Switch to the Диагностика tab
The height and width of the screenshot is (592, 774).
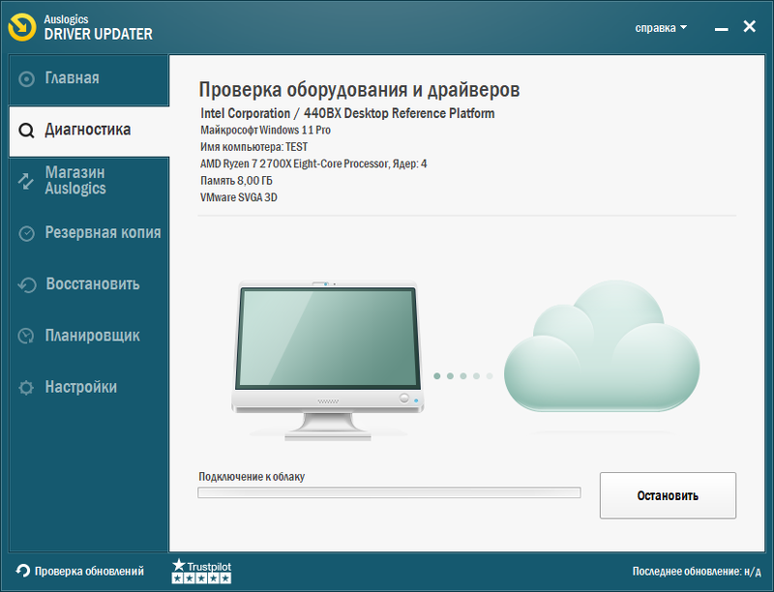pyautogui.click(x=89, y=132)
